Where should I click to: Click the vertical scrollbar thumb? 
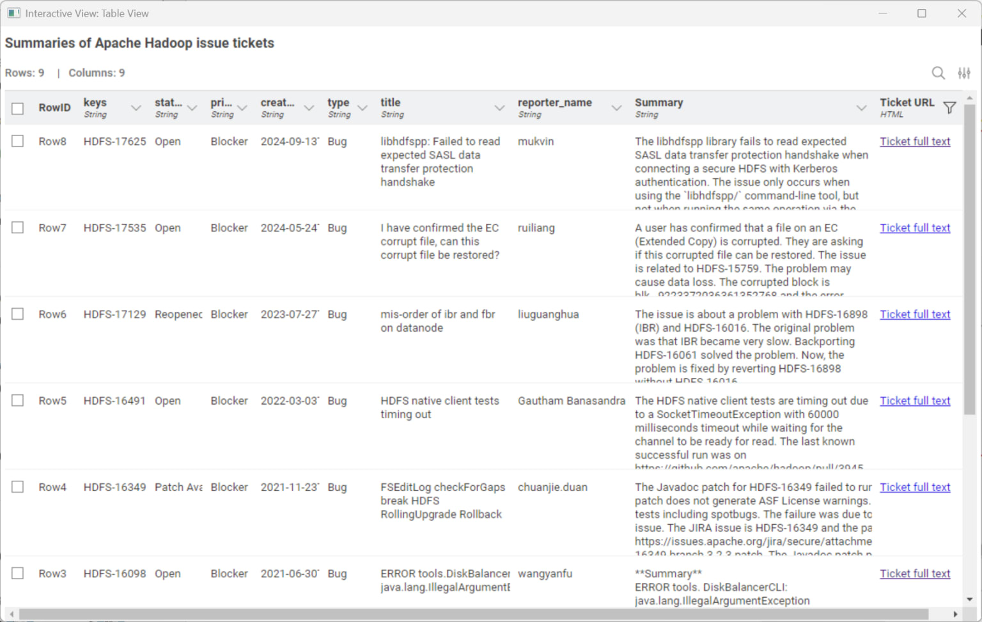tap(969, 259)
